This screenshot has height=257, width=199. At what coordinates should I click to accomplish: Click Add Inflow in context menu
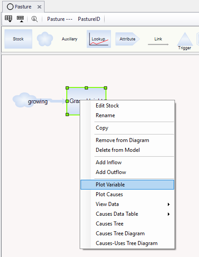point(127,162)
